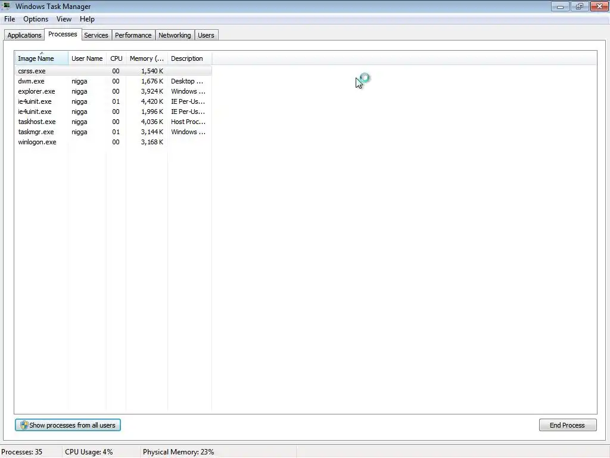Select the Processes tab

tap(63, 34)
